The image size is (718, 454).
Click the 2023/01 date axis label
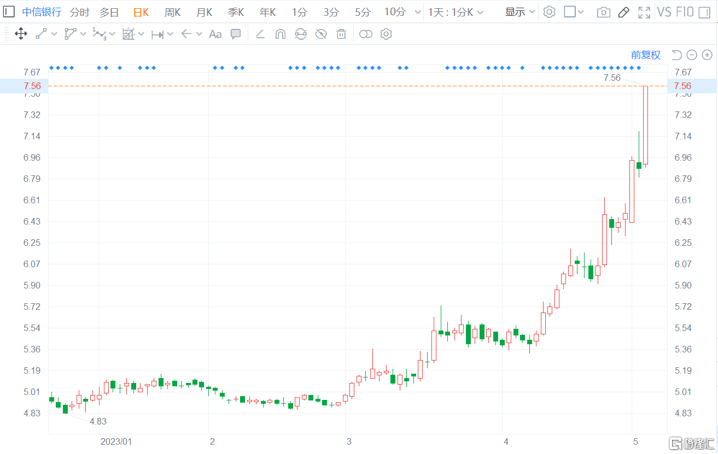pyautogui.click(x=116, y=441)
